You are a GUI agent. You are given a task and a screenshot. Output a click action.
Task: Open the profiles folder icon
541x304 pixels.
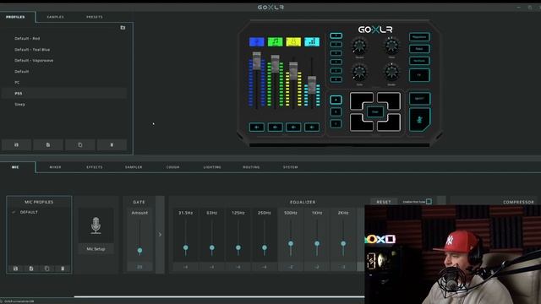123,28
